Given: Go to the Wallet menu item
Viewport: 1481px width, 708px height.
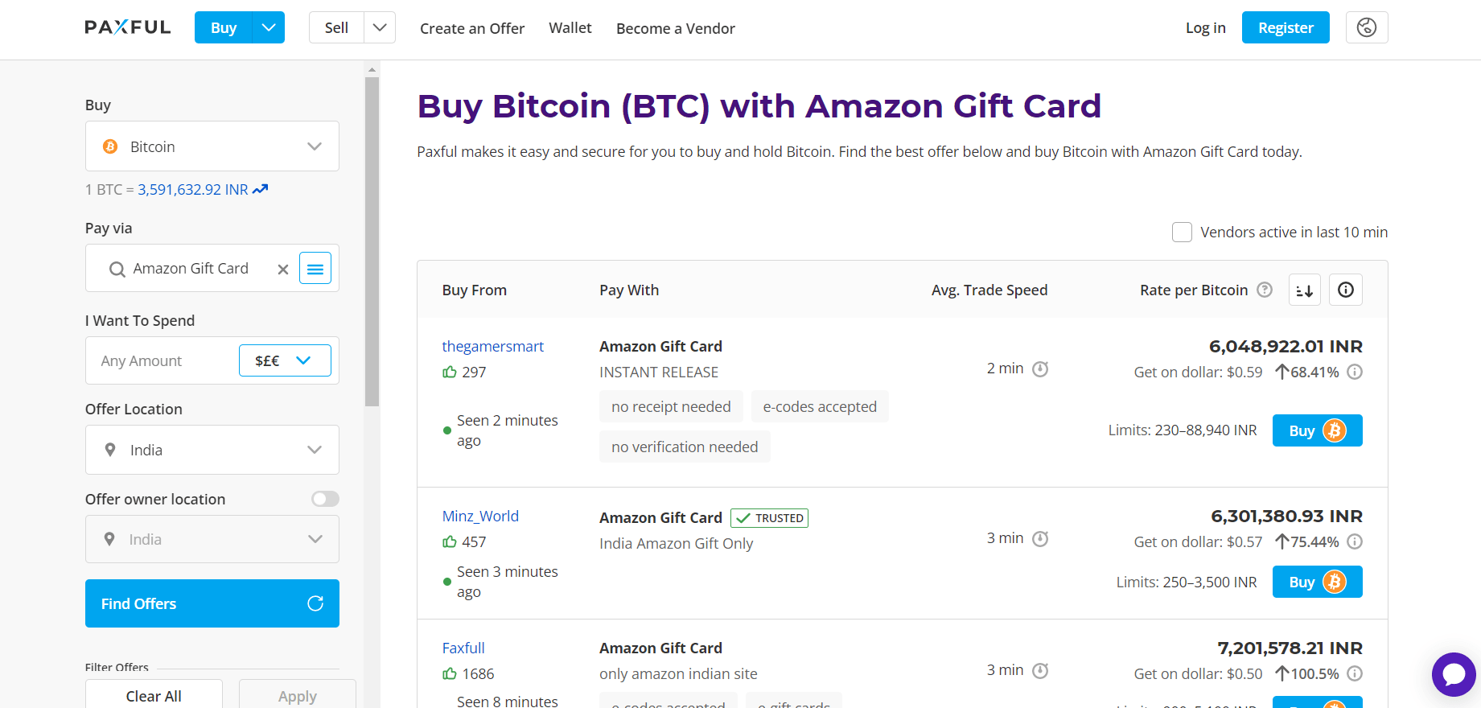Looking at the screenshot, I should point(570,27).
